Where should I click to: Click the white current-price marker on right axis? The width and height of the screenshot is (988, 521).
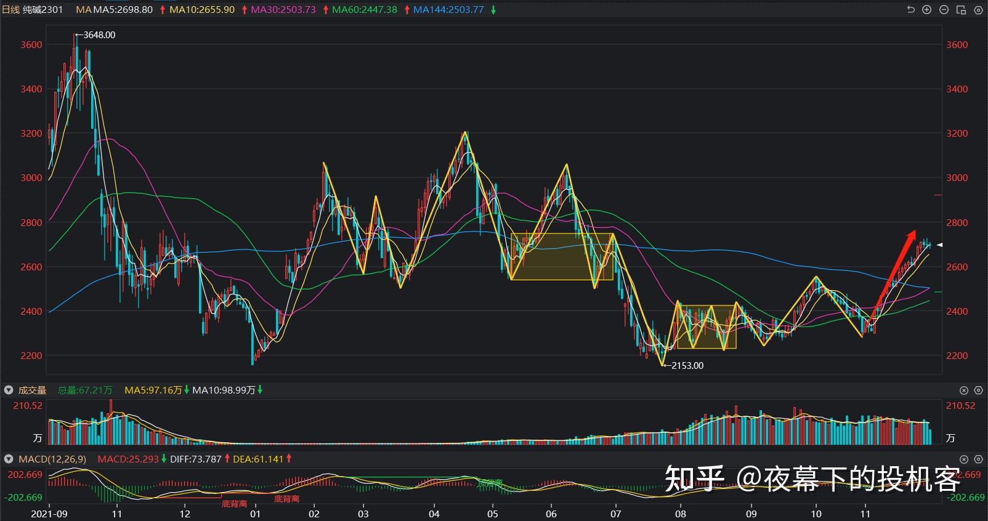[x=940, y=245]
